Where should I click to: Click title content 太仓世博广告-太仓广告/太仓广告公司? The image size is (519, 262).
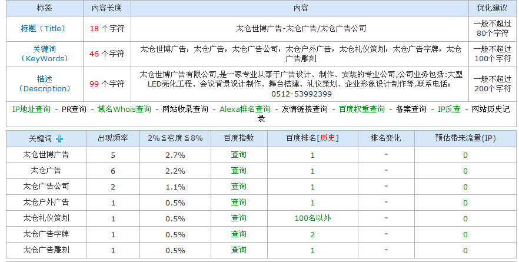point(301,28)
